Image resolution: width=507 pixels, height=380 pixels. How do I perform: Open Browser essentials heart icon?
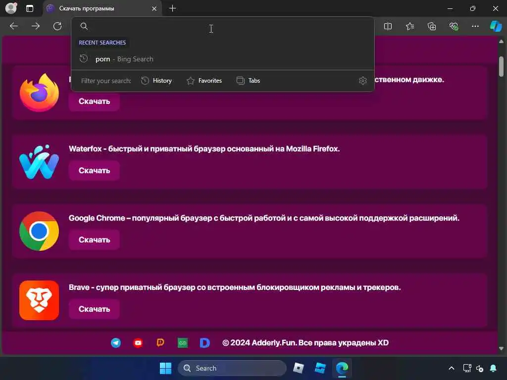pyautogui.click(x=454, y=26)
